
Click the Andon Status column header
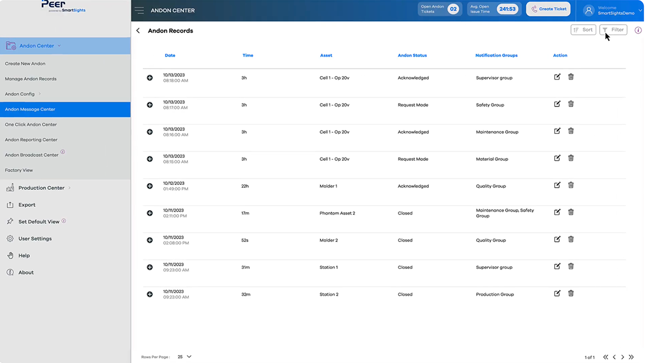tap(412, 55)
